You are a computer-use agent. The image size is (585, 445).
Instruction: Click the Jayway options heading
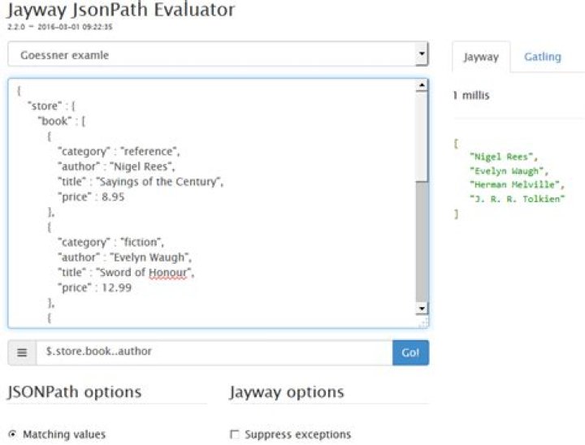tap(287, 392)
